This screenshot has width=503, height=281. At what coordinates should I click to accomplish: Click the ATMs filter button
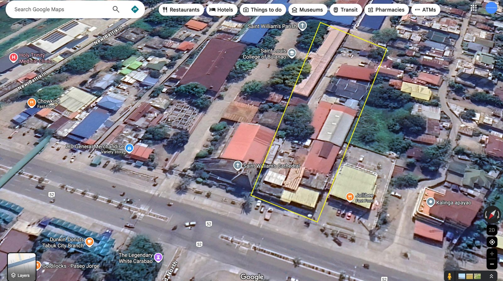point(425,10)
